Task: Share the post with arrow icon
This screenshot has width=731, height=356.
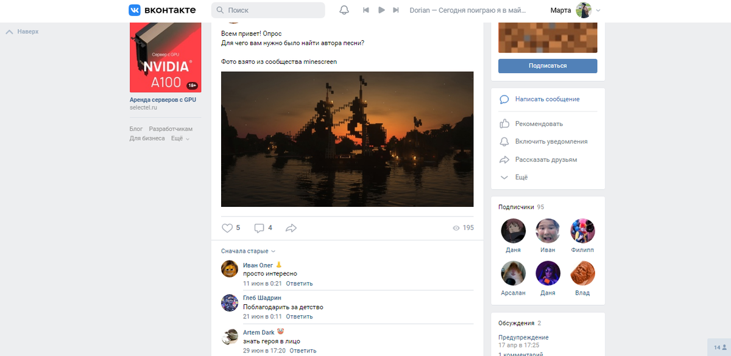Action: (x=291, y=228)
